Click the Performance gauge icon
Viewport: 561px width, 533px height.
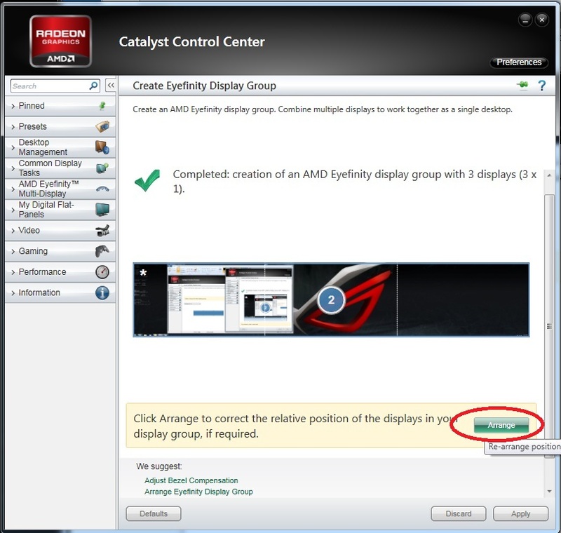(102, 272)
